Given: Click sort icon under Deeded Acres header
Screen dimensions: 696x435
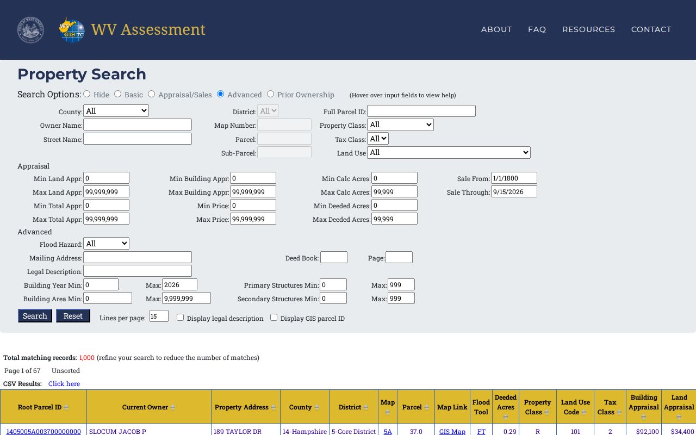Looking at the screenshot, I should coord(505,417).
